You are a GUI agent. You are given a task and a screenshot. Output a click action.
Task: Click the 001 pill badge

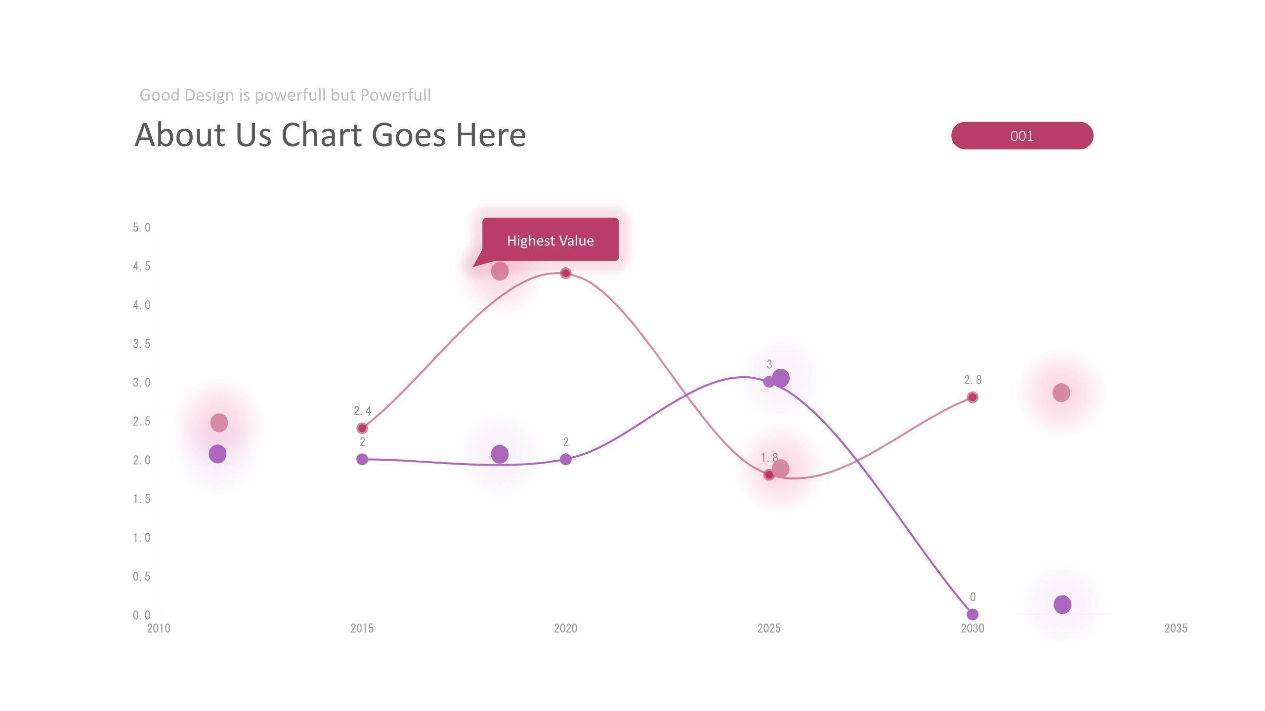tap(1022, 136)
